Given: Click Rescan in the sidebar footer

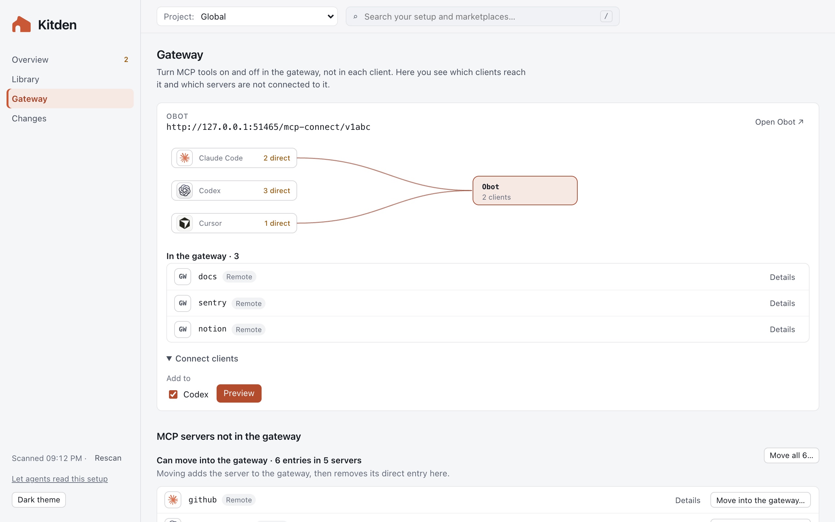Looking at the screenshot, I should pos(108,458).
